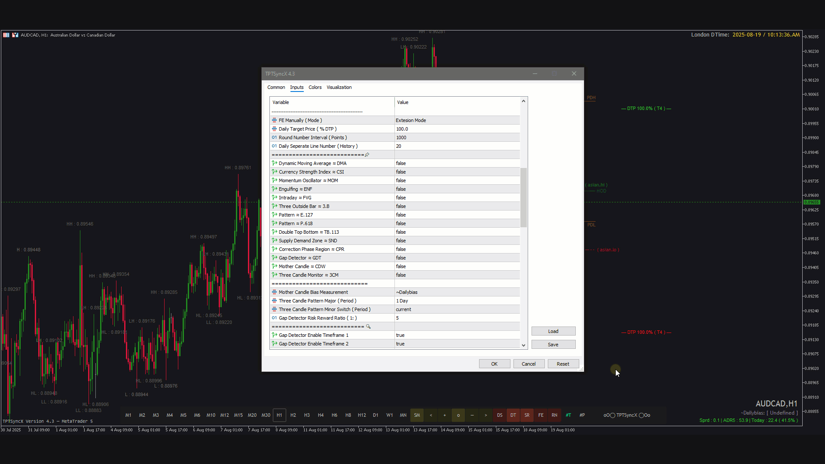Open false value of Dynamic Moving Average

coord(457,163)
